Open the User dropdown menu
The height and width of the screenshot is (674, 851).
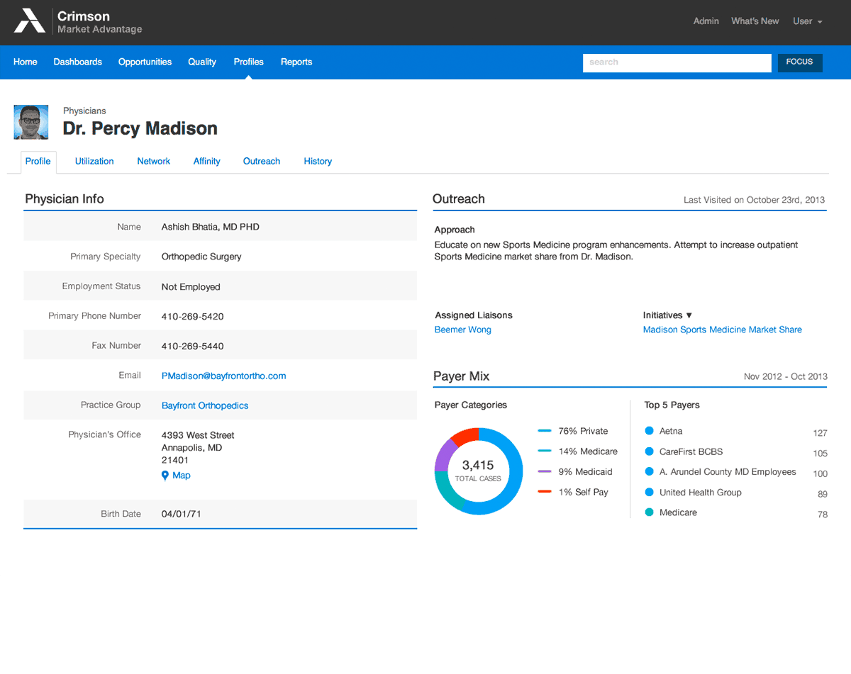[x=808, y=21]
